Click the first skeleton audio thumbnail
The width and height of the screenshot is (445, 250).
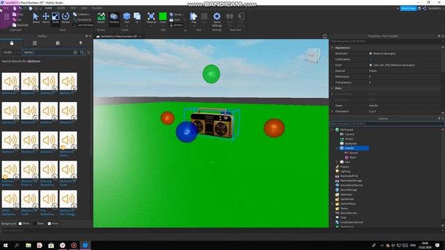(x=10, y=82)
